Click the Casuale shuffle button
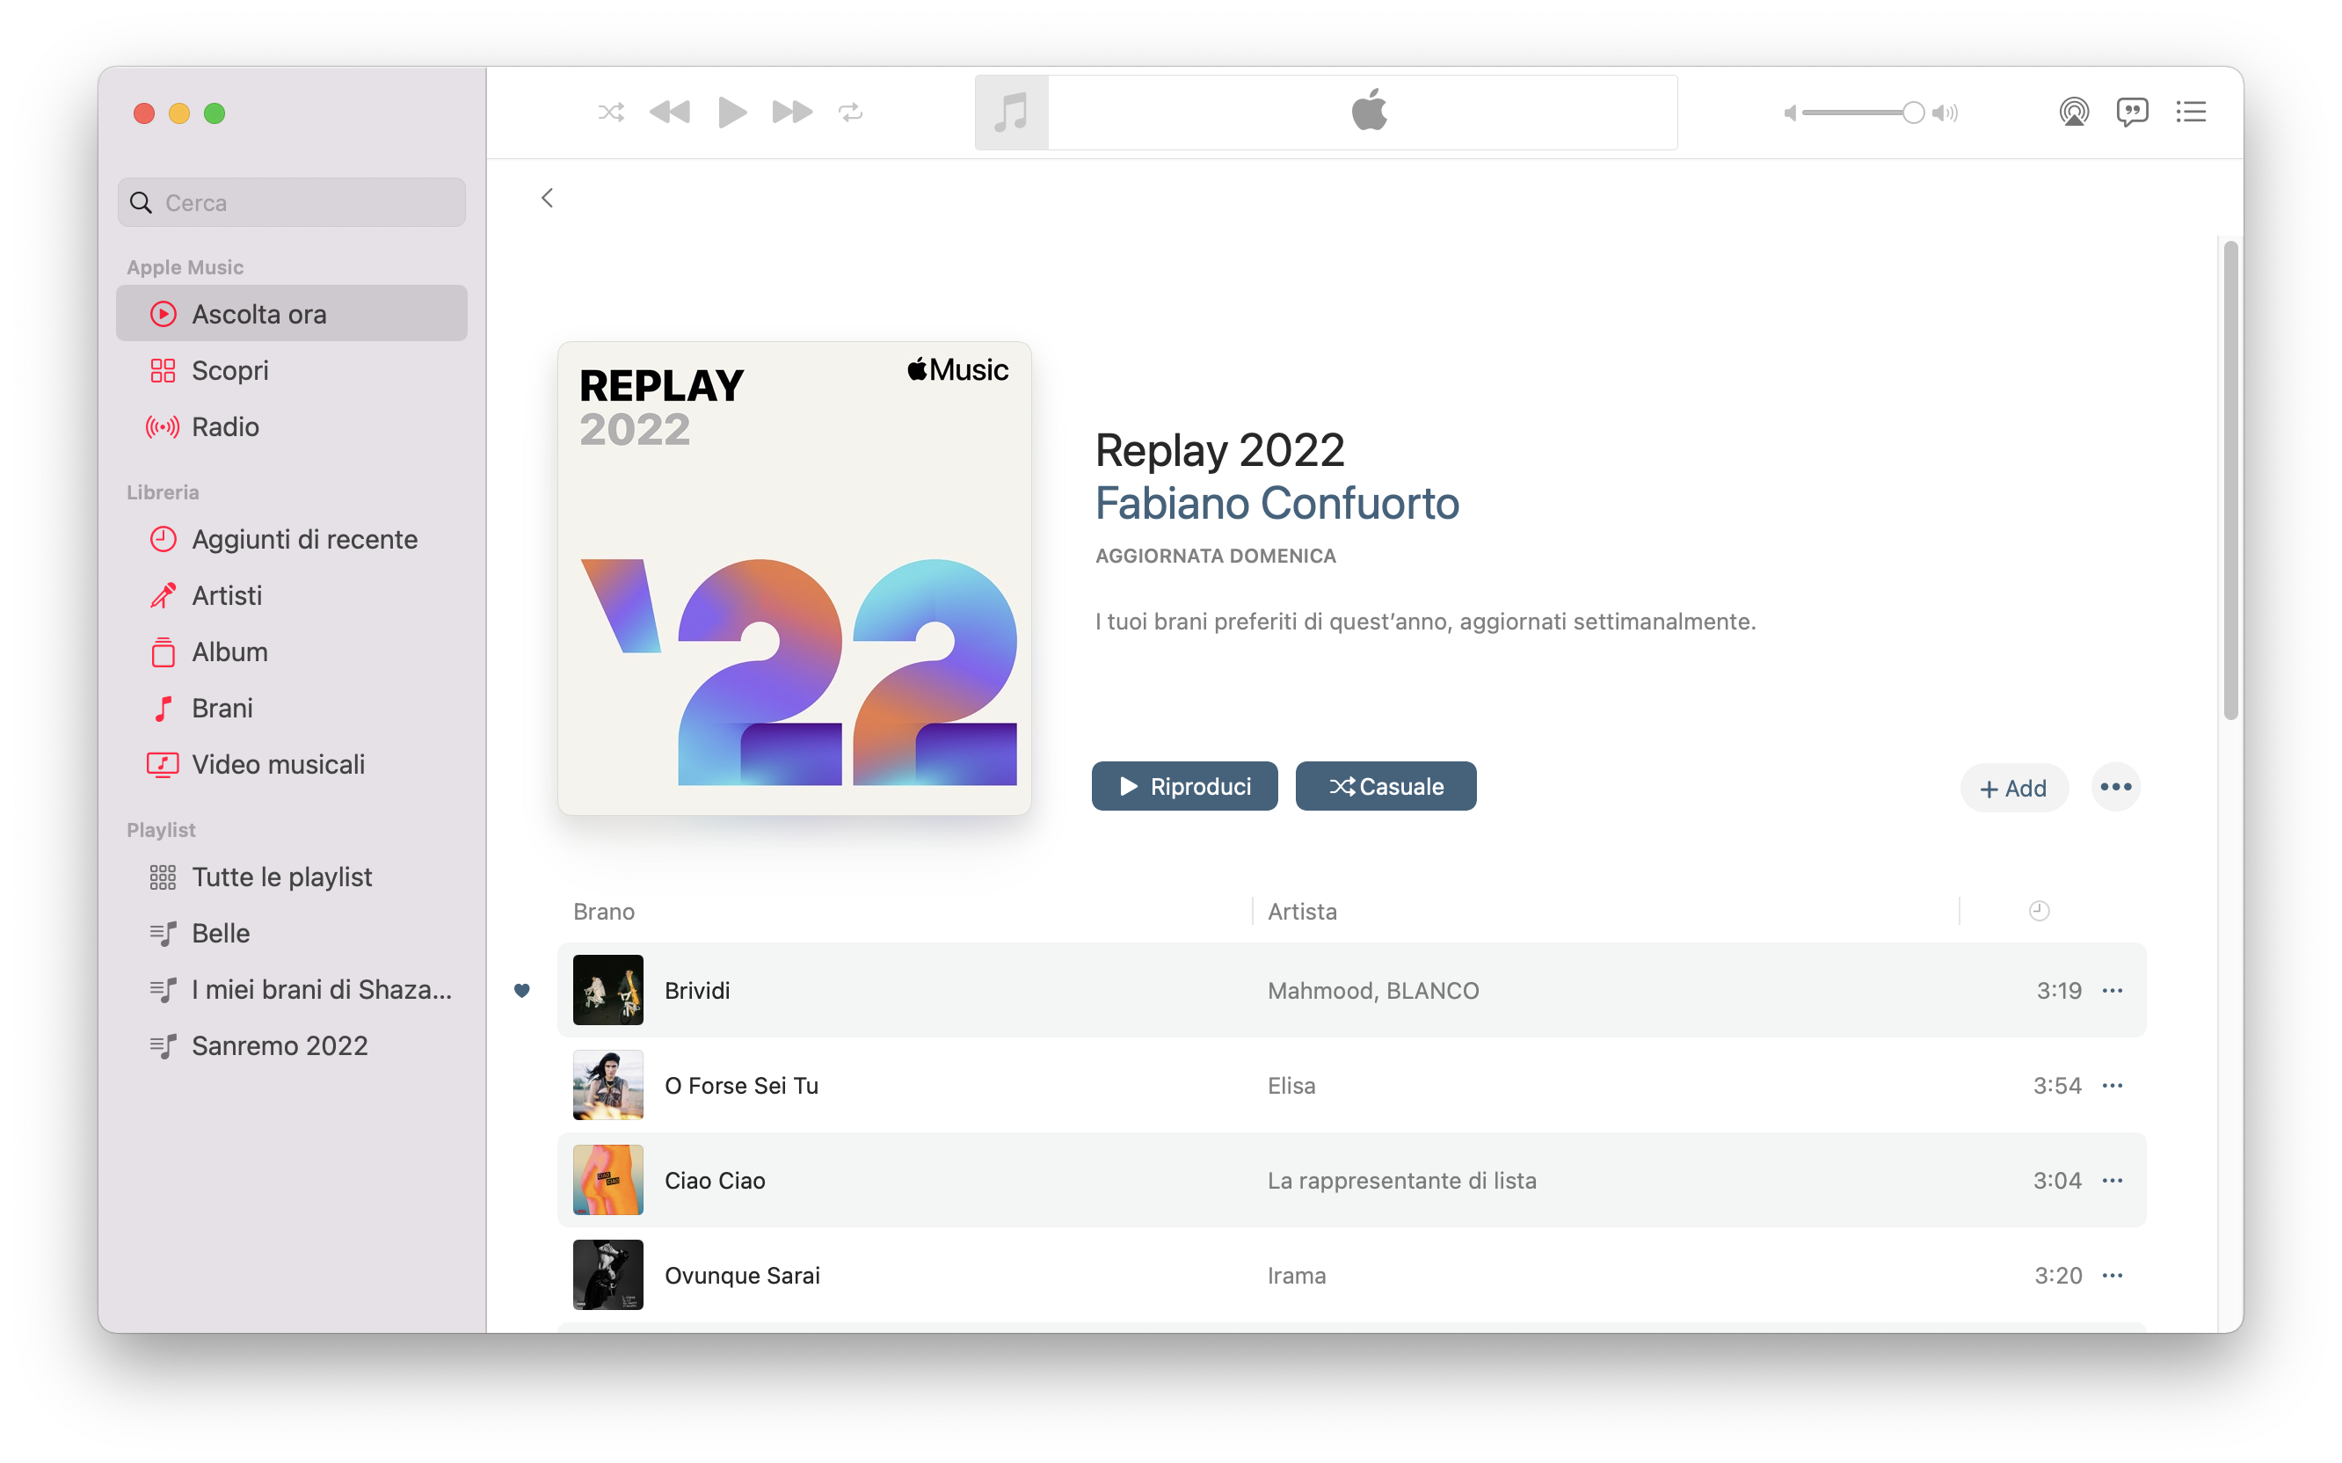This screenshot has height=1463, width=2342. point(1386,786)
